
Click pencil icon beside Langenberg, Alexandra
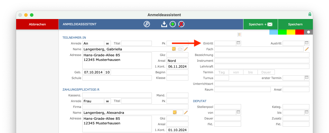pos(186,113)
